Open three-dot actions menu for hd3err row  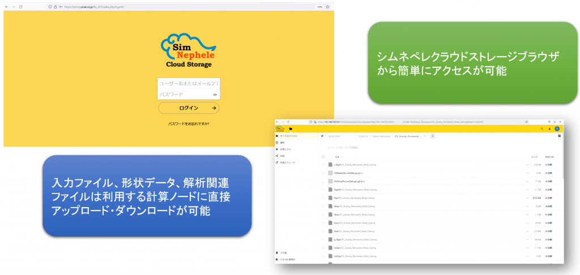527,248
